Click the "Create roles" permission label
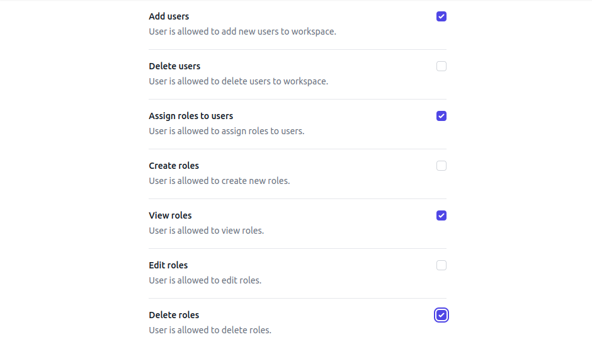 click(174, 166)
